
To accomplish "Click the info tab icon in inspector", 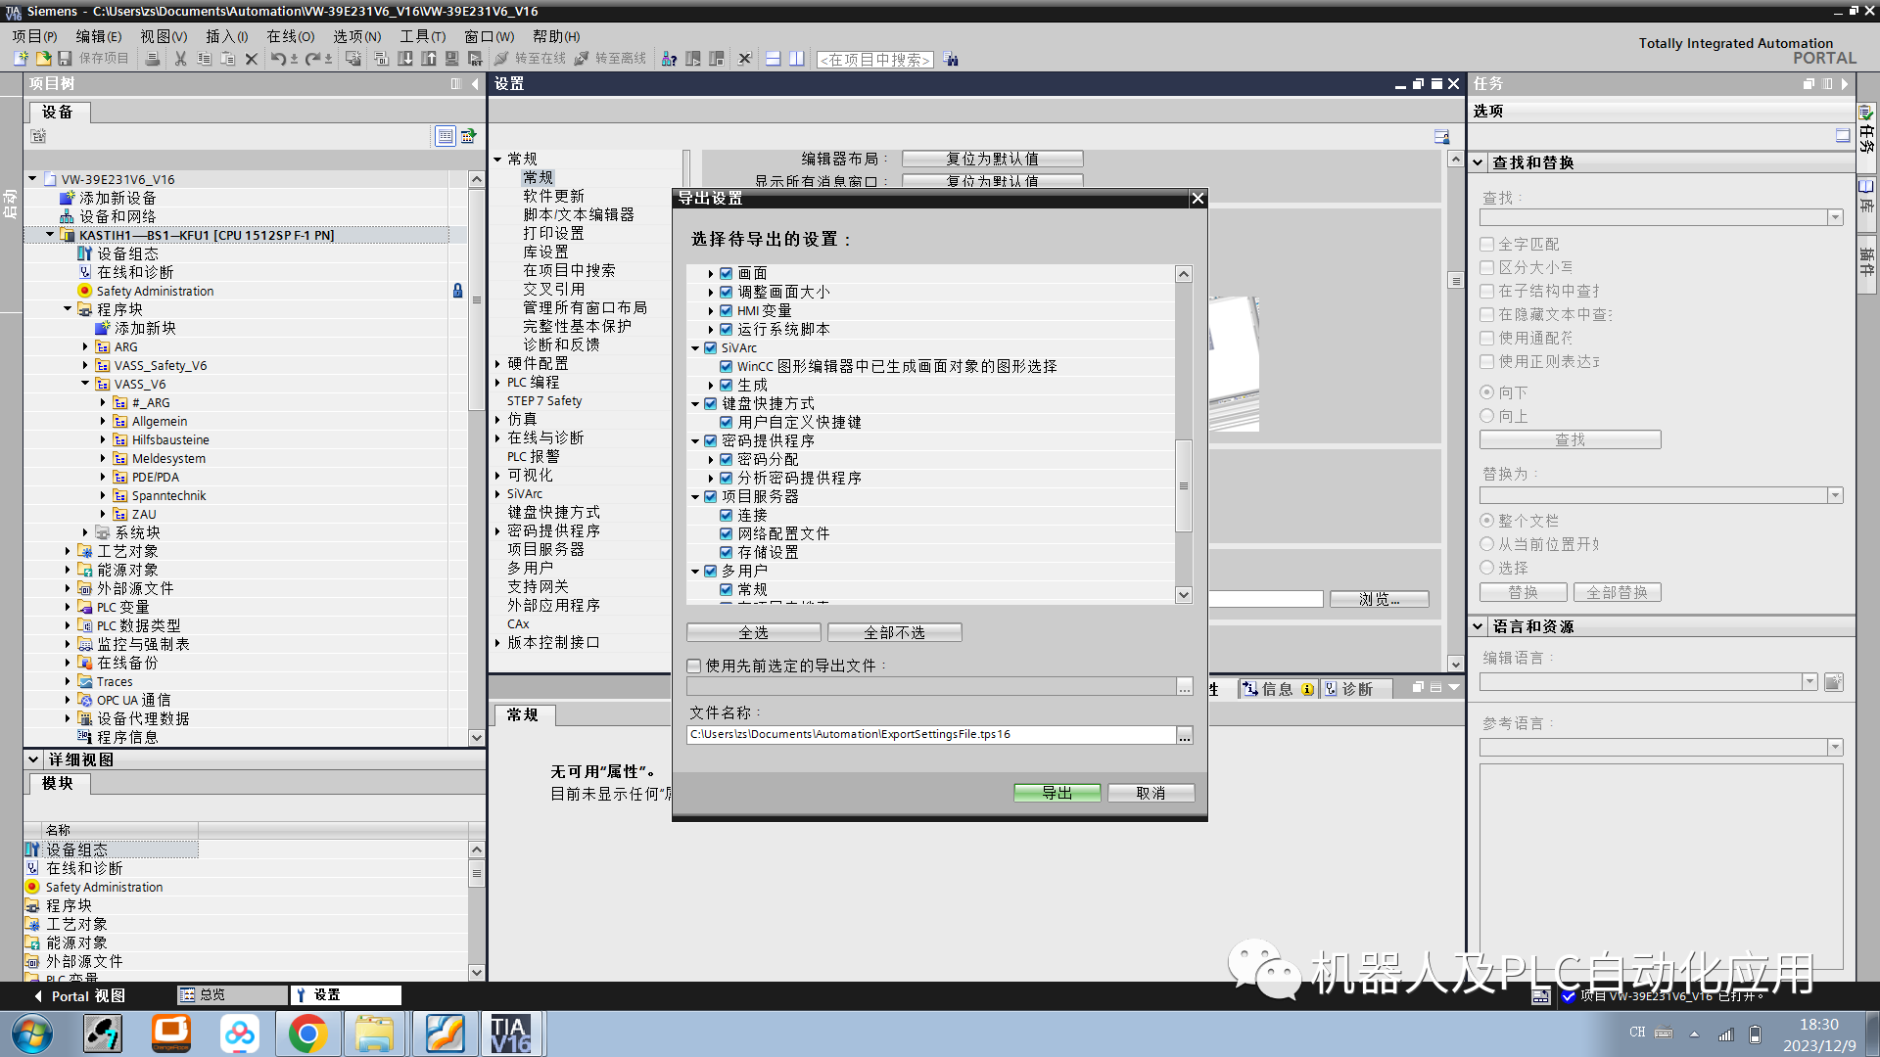I will point(1249,689).
